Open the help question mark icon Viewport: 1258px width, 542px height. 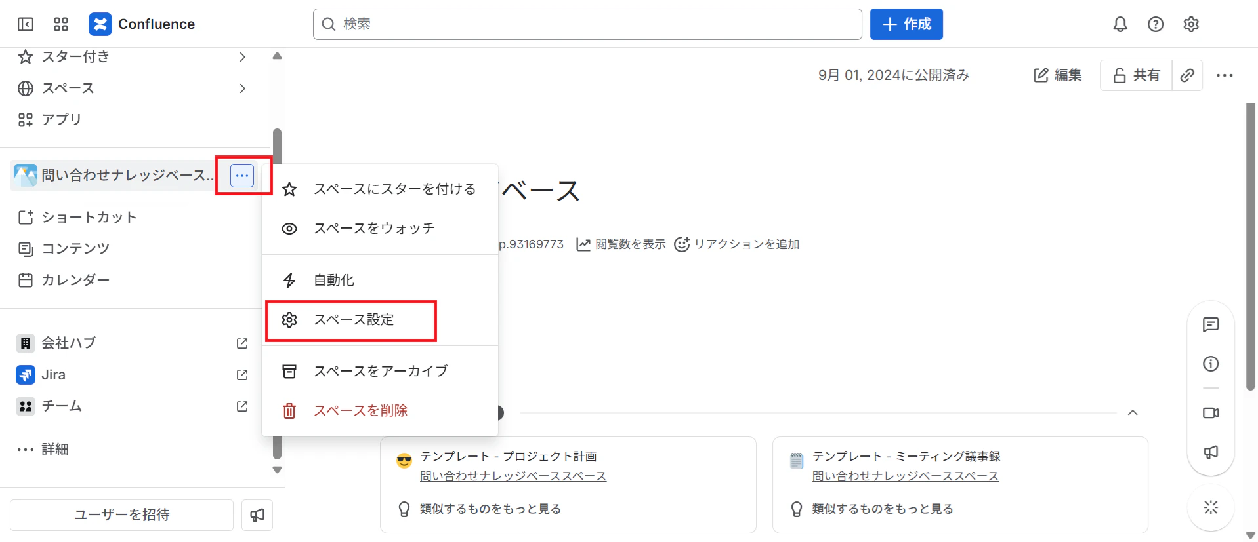pyautogui.click(x=1156, y=24)
